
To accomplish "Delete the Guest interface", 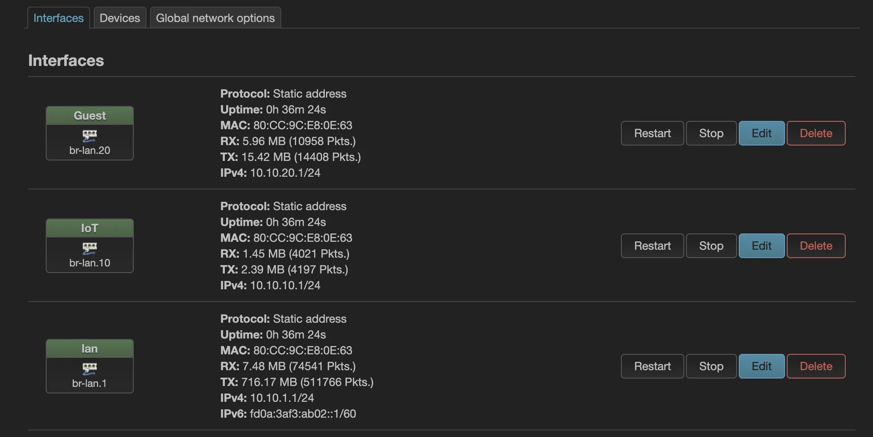I will [816, 133].
